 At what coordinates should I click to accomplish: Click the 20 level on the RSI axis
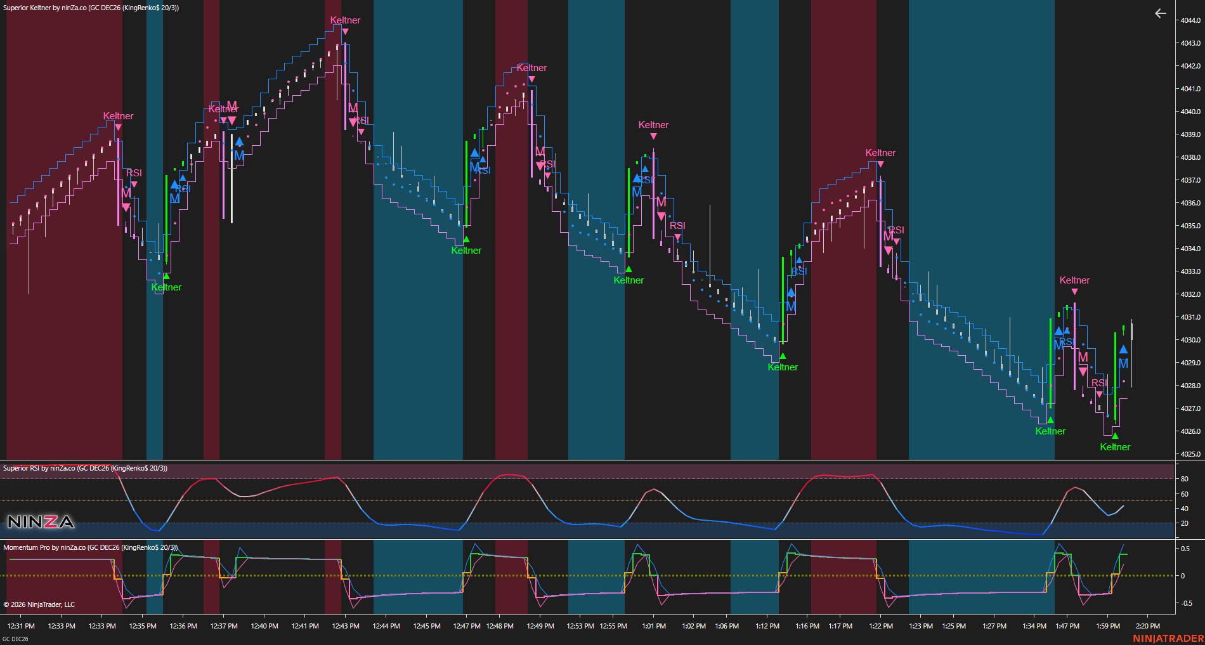[x=1184, y=523]
